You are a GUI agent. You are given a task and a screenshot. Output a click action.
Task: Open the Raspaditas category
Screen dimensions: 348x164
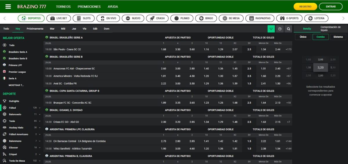pos(260,18)
